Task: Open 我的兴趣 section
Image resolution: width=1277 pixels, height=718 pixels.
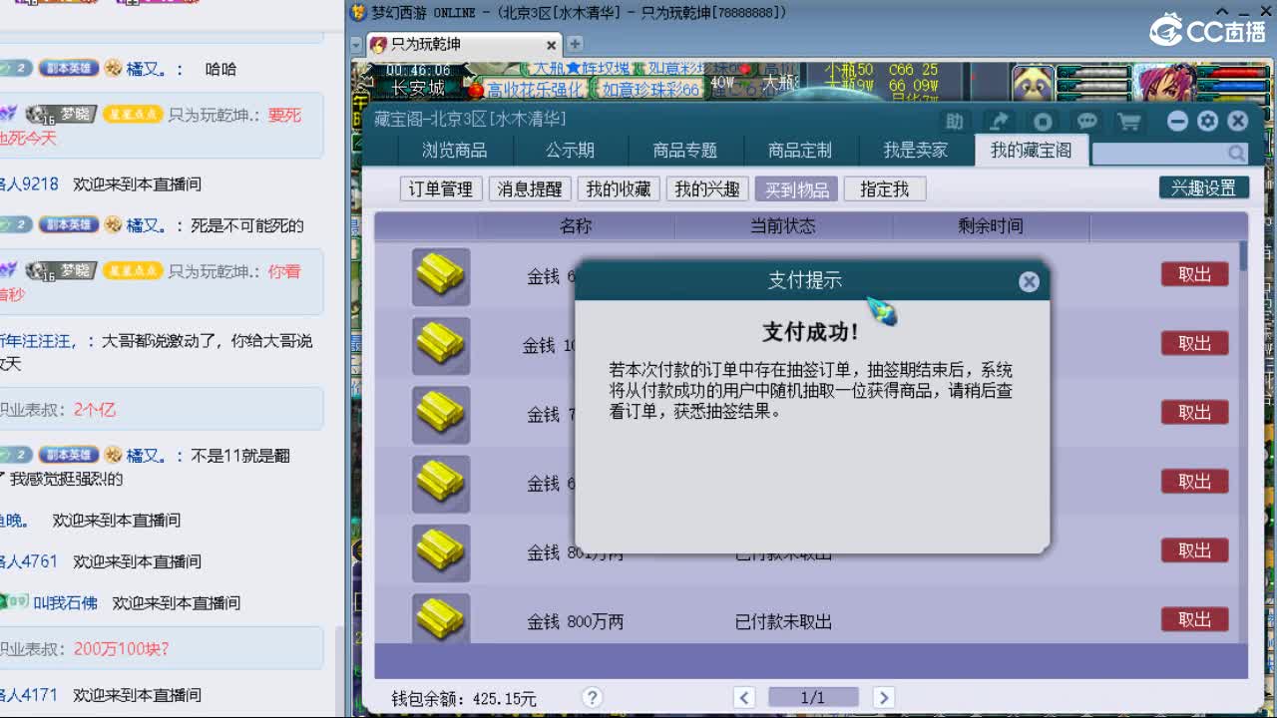Action: [x=707, y=188]
